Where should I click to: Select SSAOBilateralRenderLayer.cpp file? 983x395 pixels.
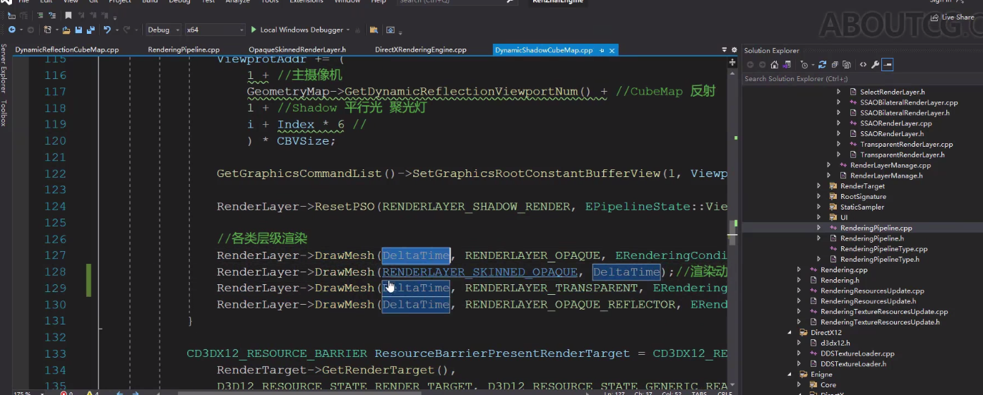point(909,103)
